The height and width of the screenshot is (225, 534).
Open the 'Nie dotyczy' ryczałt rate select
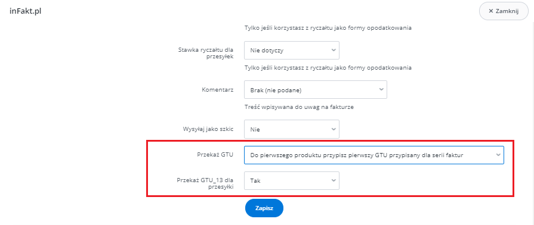292,51
